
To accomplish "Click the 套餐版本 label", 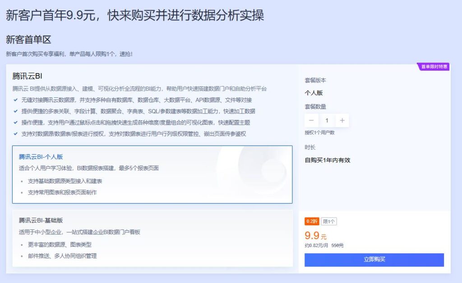I will pyautogui.click(x=315, y=80).
